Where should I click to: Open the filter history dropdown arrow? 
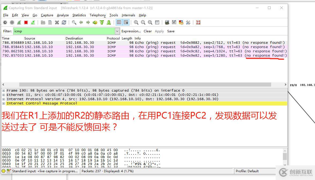pos(117,31)
